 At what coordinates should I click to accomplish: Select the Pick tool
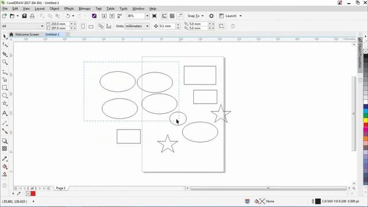click(x=5, y=36)
